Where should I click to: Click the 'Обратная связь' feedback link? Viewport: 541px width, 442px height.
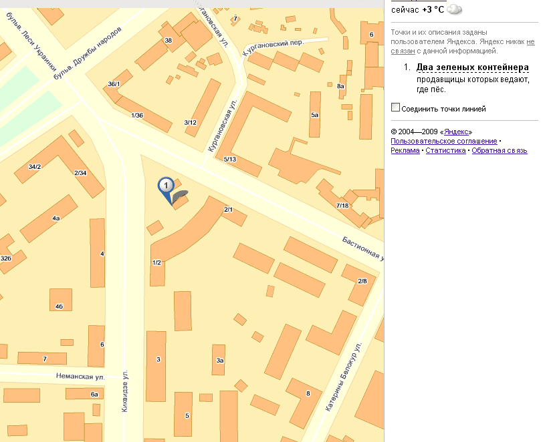pos(499,150)
